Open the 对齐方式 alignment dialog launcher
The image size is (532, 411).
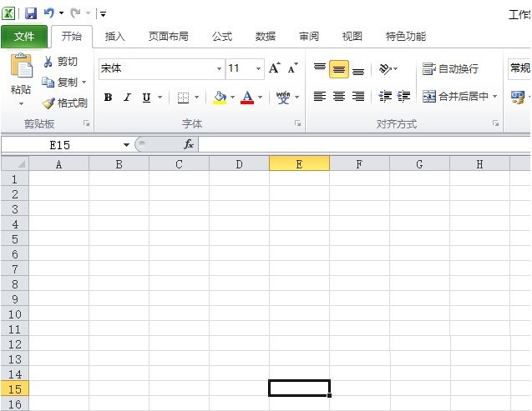tap(496, 123)
